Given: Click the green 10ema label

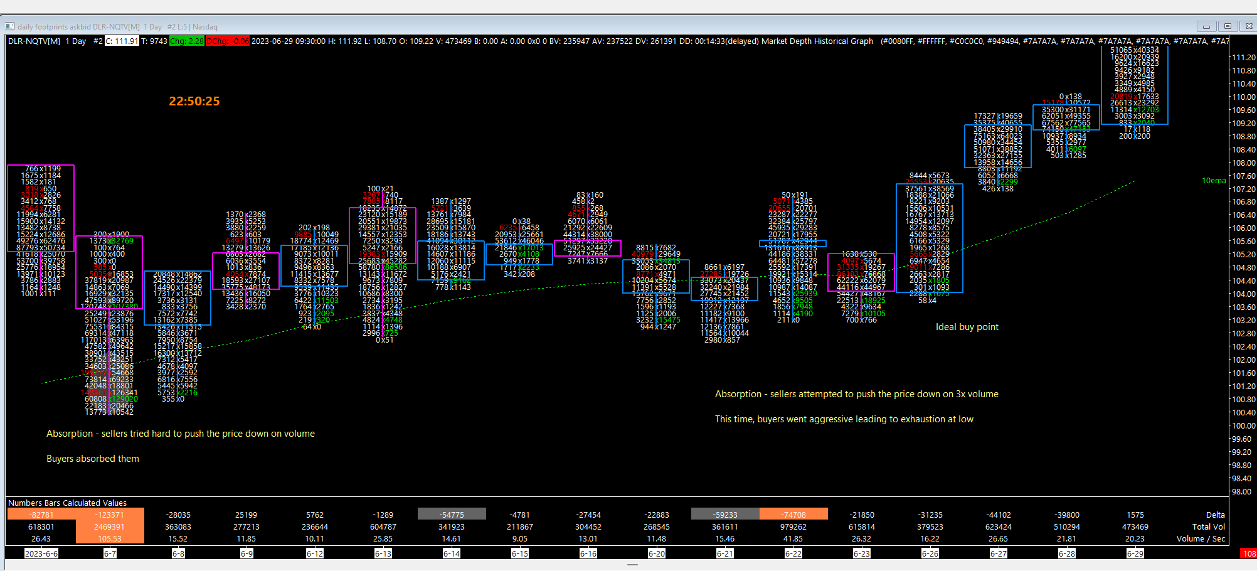Looking at the screenshot, I should coord(1214,181).
